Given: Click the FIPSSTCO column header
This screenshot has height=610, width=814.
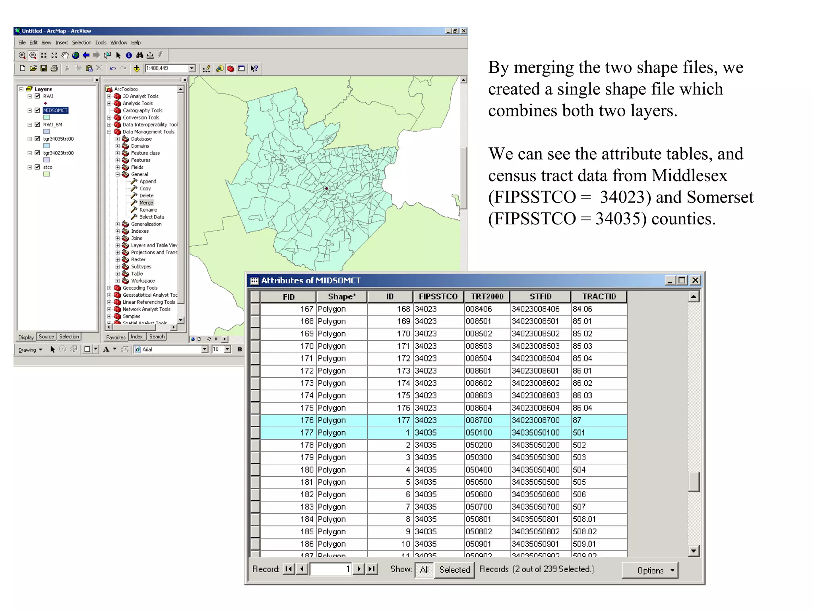Looking at the screenshot, I should 438,297.
